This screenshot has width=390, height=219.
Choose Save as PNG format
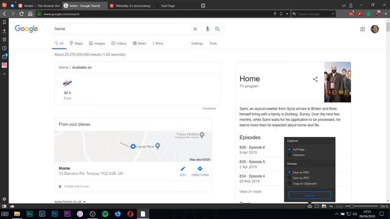[298, 172]
